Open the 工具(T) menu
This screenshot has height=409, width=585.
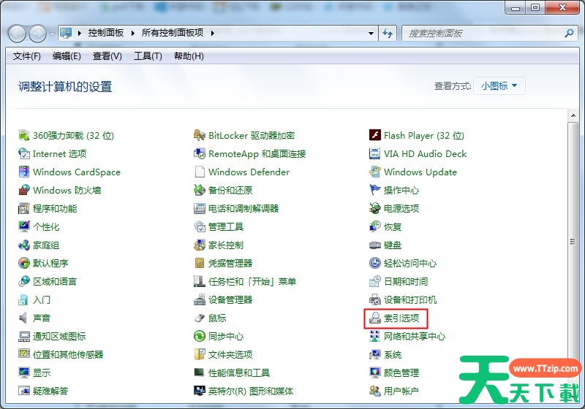point(148,56)
